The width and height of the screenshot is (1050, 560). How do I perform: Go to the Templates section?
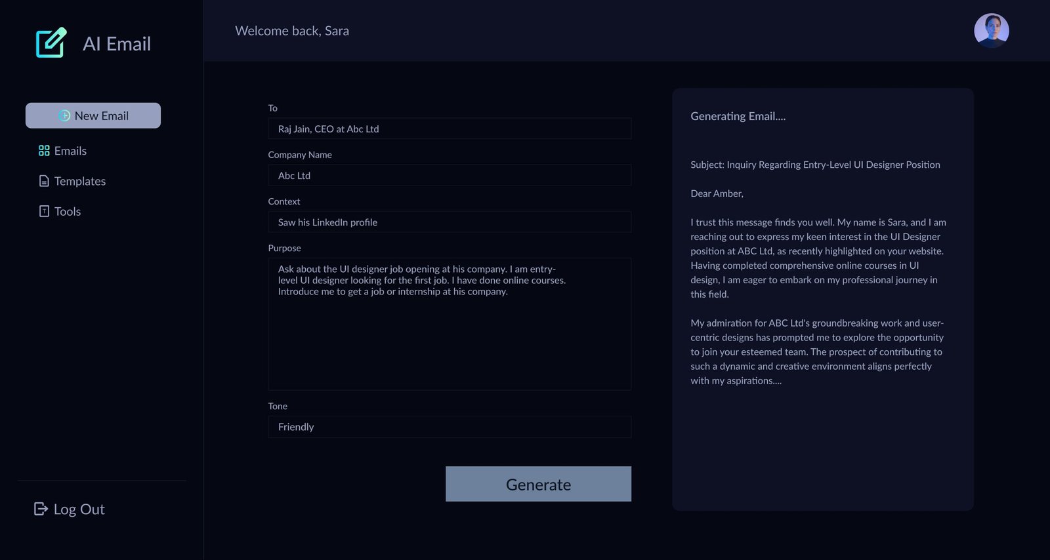tap(79, 181)
